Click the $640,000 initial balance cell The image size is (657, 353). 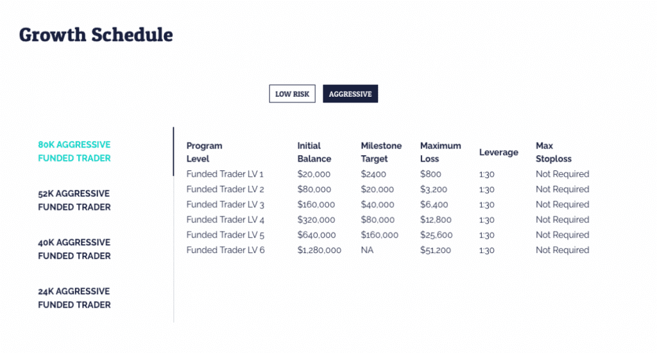[x=316, y=235]
